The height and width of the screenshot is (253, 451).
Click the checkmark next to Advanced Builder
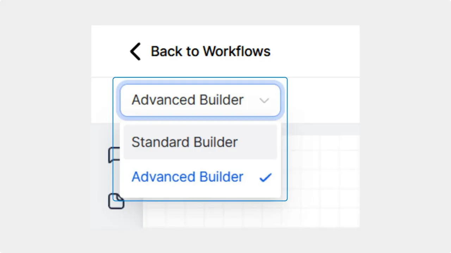pos(265,178)
